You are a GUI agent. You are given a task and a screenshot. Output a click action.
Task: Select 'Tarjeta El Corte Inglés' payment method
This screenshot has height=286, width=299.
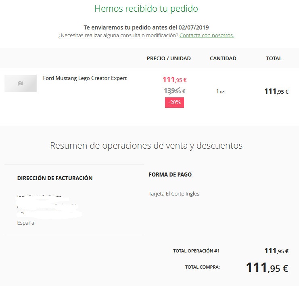[174, 194]
